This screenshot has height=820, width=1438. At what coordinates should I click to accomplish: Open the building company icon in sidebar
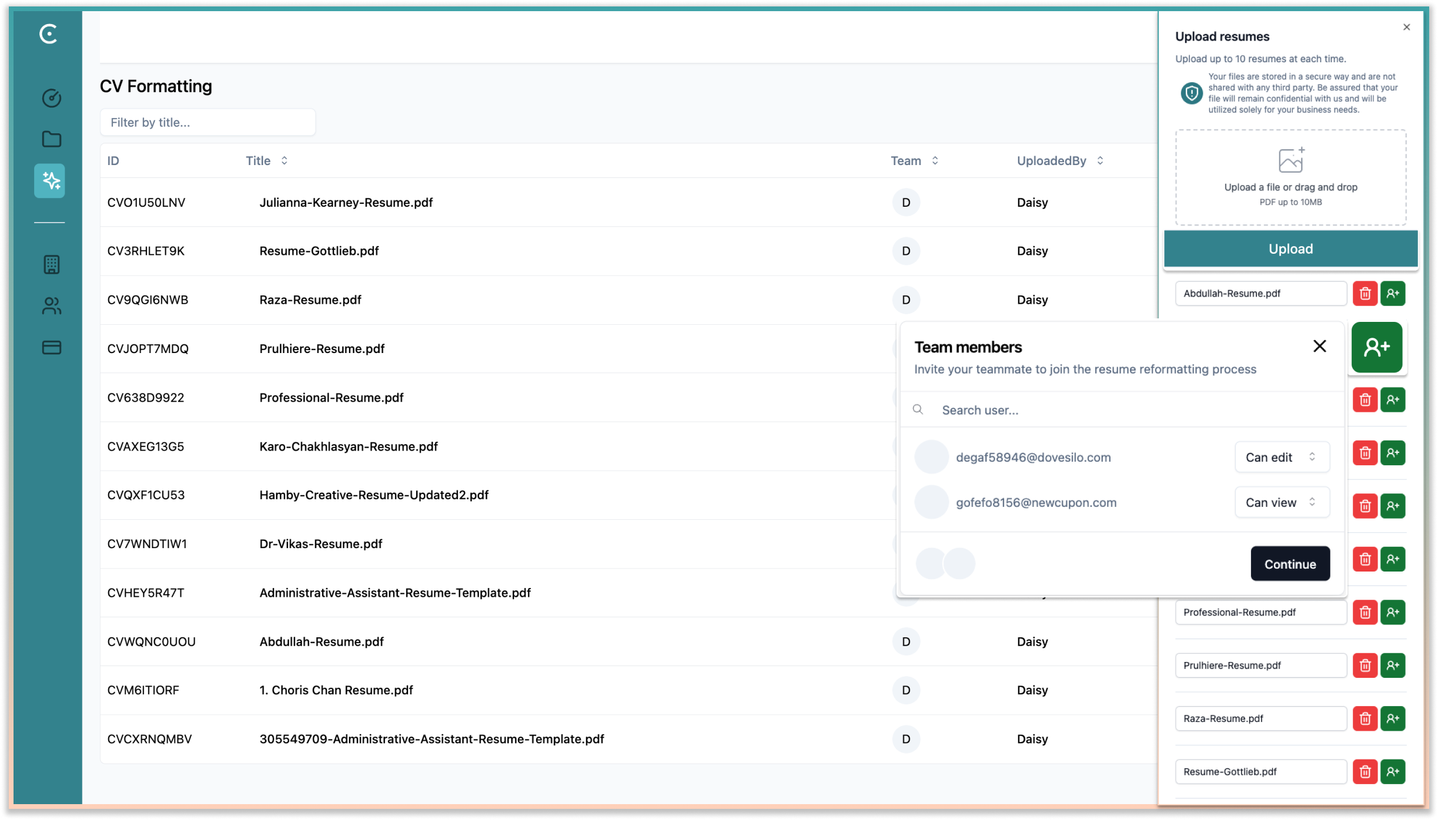51,264
